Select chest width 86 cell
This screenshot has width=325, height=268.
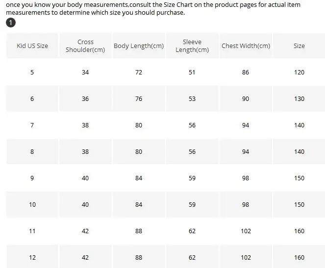coord(246,72)
